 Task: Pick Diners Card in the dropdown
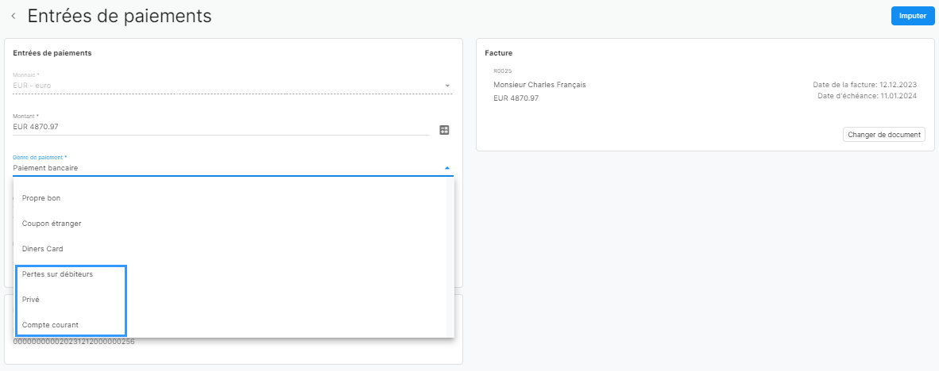[230, 249]
